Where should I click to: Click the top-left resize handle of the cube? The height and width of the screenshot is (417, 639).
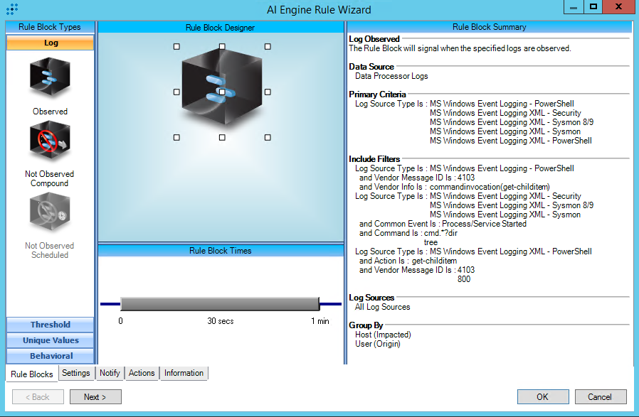(176, 46)
